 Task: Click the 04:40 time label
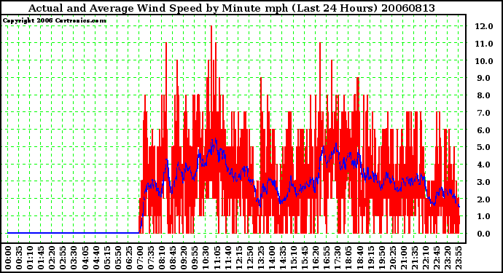[95, 258]
